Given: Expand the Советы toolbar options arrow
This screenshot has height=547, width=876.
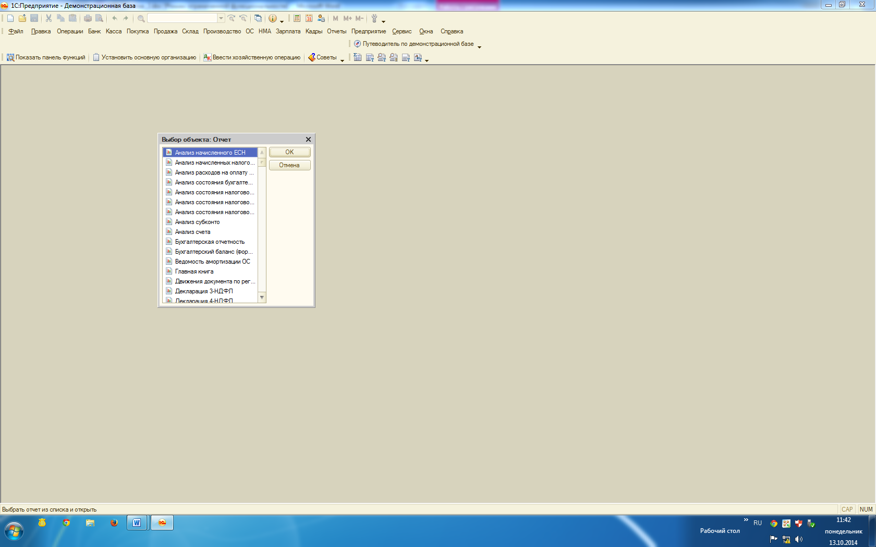Looking at the screenshot, I should click(342, 60).
